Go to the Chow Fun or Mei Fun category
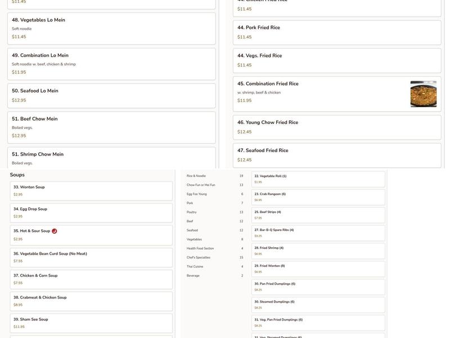 (201, 185)
